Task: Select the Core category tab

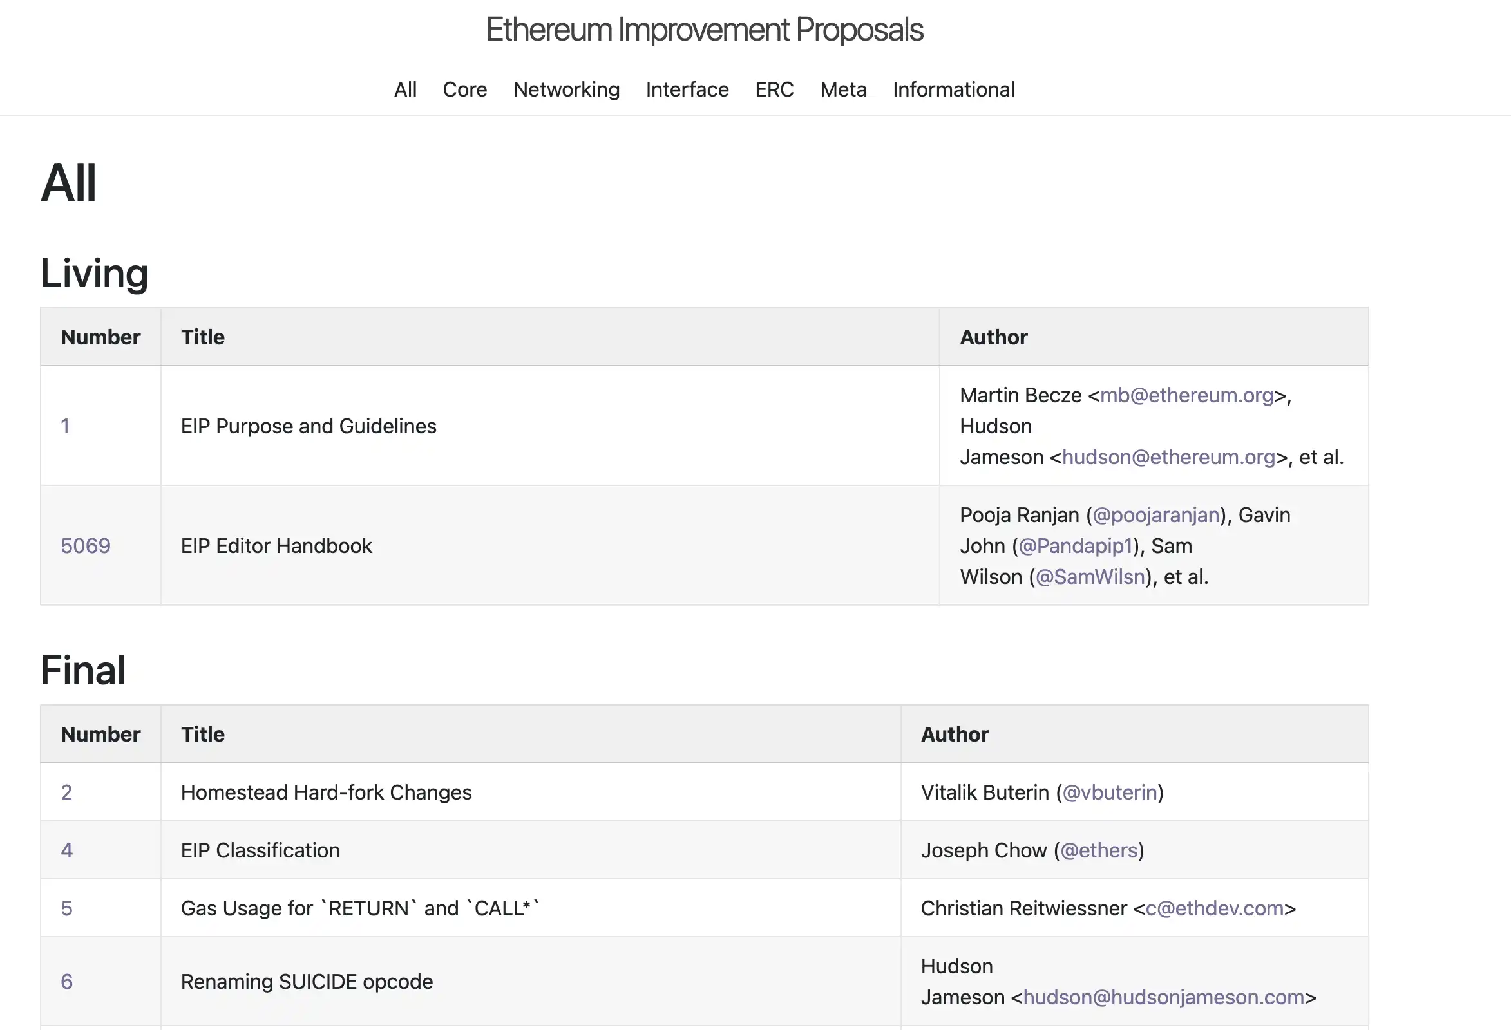Action: click(x=462, y=89)
